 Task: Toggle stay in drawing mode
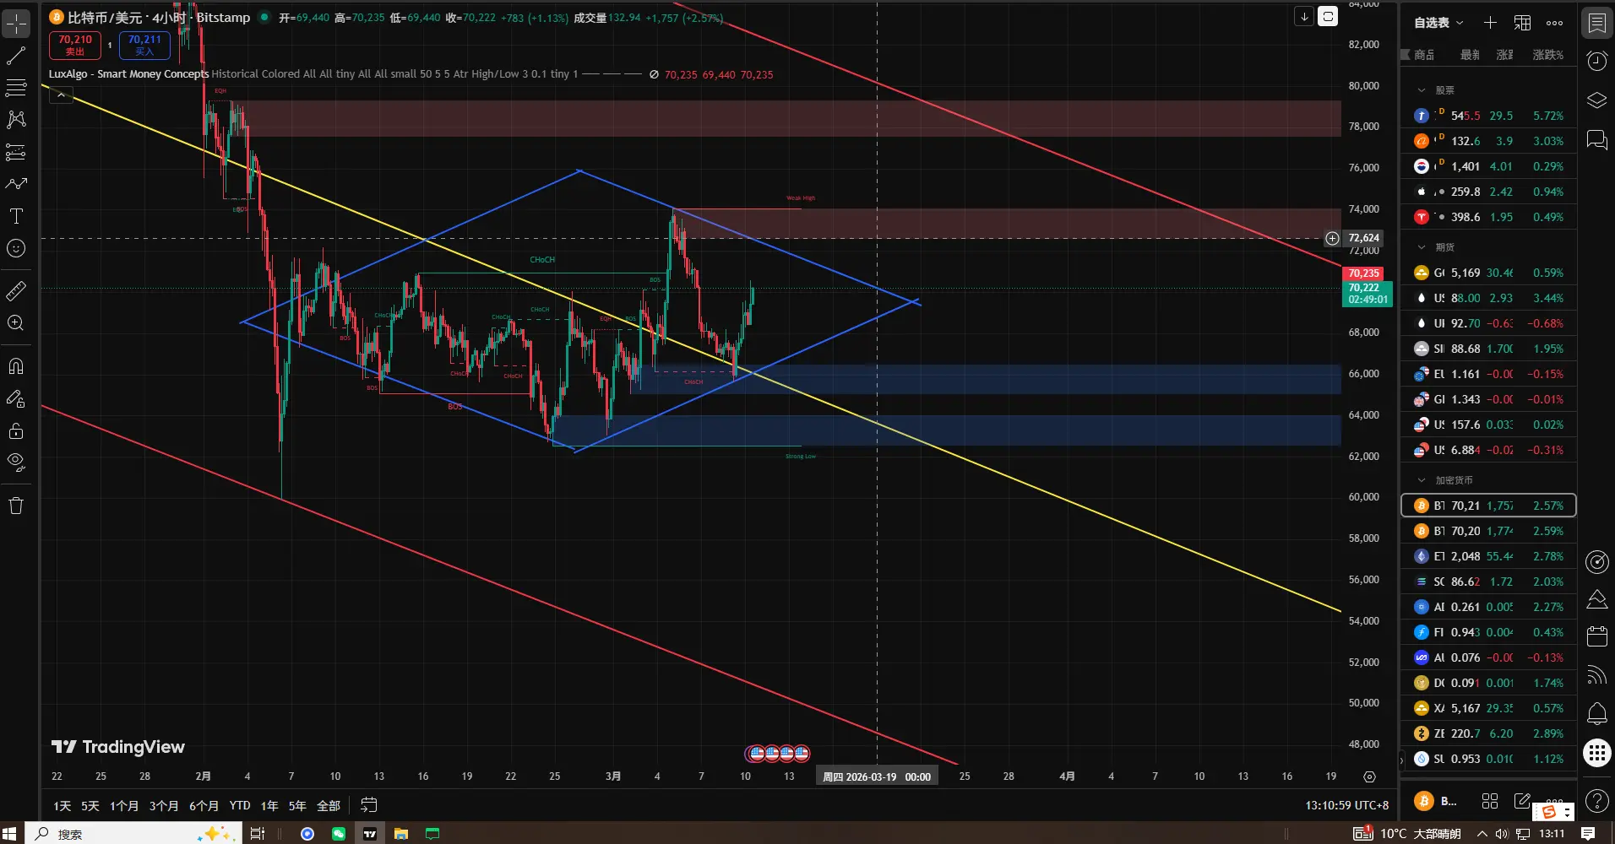[x=16, y=398]
